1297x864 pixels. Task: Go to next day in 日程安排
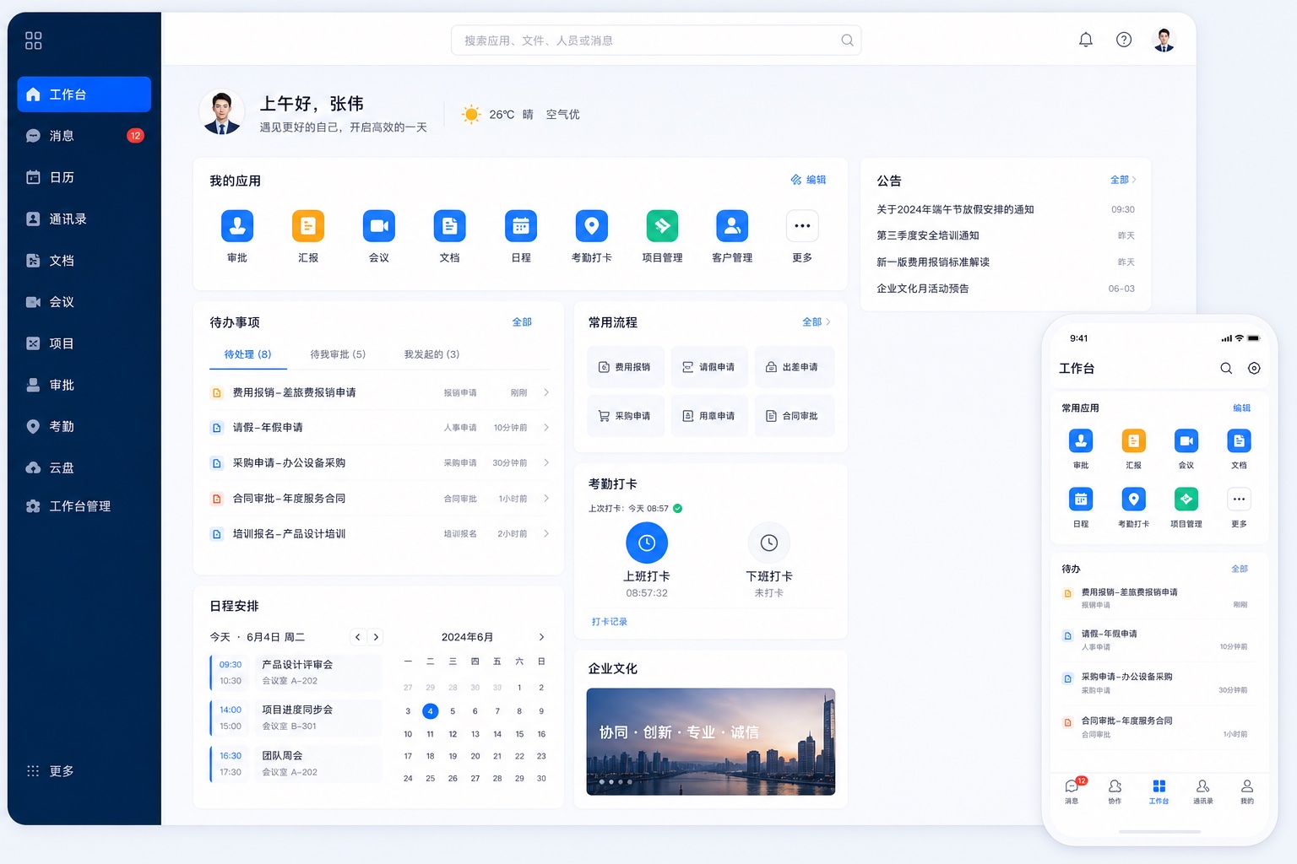376,637
